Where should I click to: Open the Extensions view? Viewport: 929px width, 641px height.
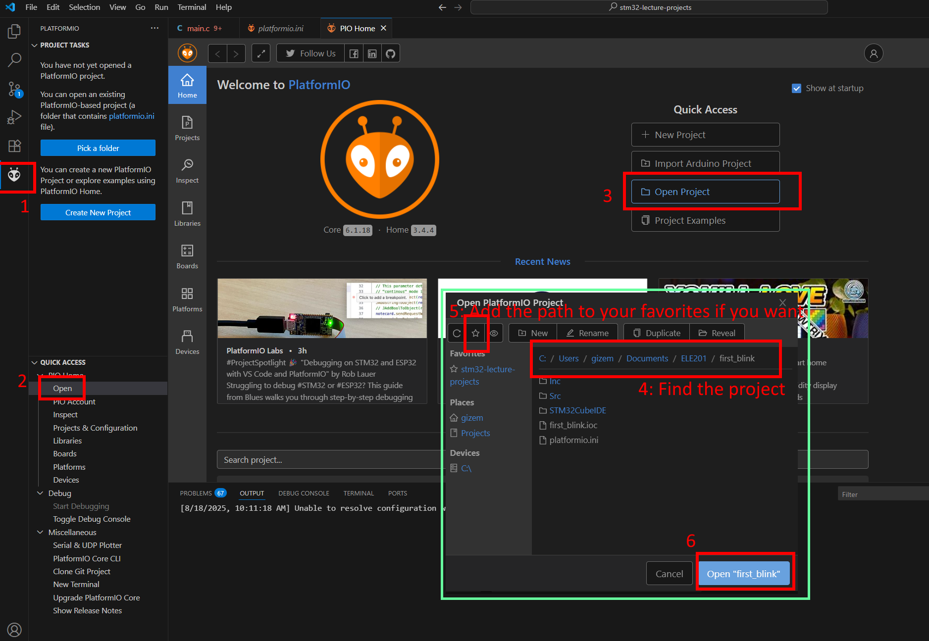(x=14, y=146)
